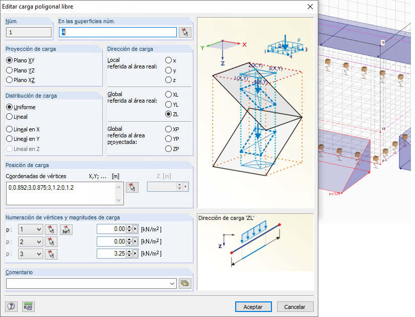The width and height of the screenshot is (415, 317).
Task: Pick vertex graphically in p row 3
Action: pos(51,254)
